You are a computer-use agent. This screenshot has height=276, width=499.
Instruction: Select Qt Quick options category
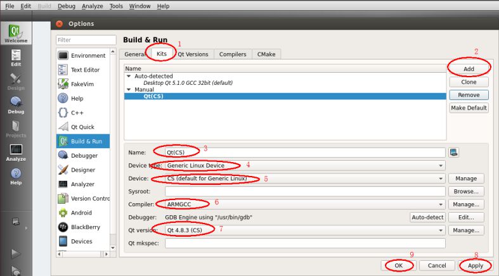tap(83, 127)
